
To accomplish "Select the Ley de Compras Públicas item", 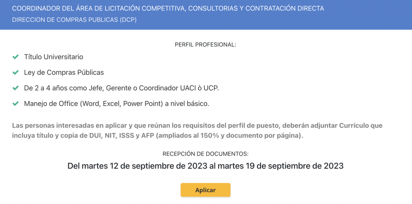I will click(64, 72).
